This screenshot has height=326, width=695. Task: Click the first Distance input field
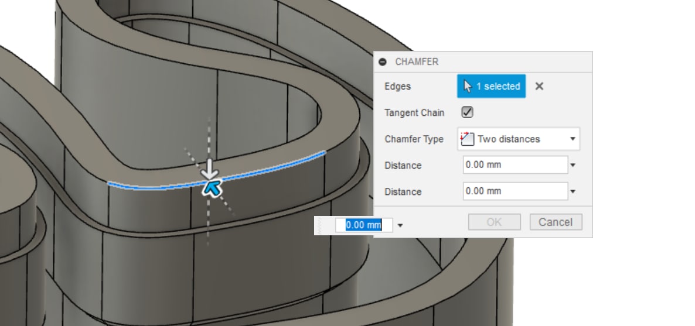click(x=516, y=165)
